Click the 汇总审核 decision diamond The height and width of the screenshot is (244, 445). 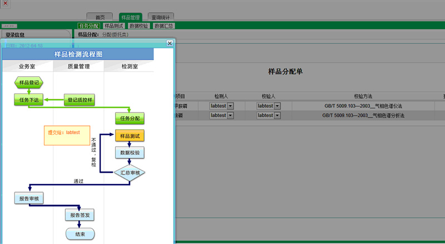(x=130, y=173)
